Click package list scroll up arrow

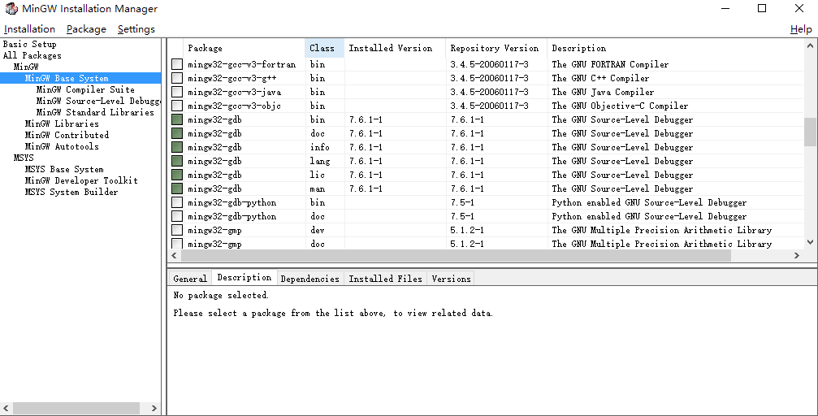pos(810,45)
